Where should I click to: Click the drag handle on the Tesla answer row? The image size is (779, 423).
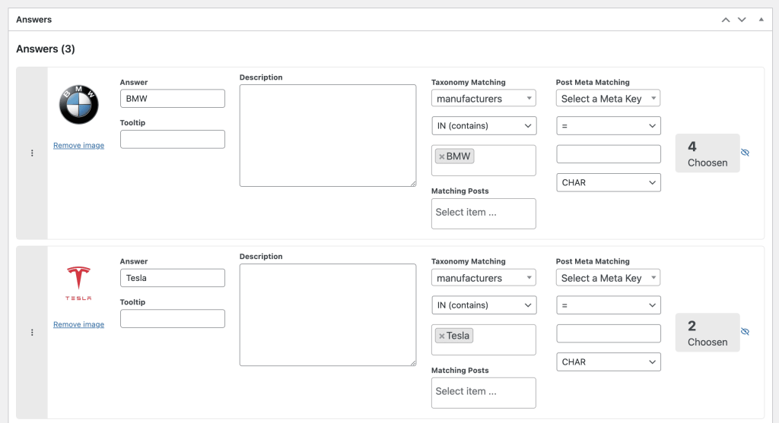[x=32, y=333]
